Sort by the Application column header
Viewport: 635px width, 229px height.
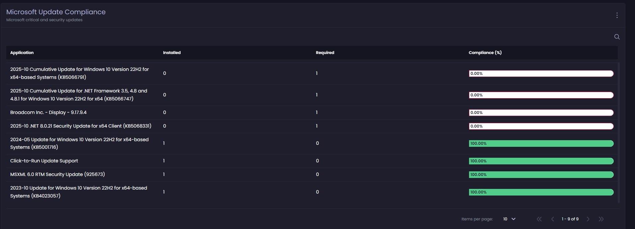22,53
